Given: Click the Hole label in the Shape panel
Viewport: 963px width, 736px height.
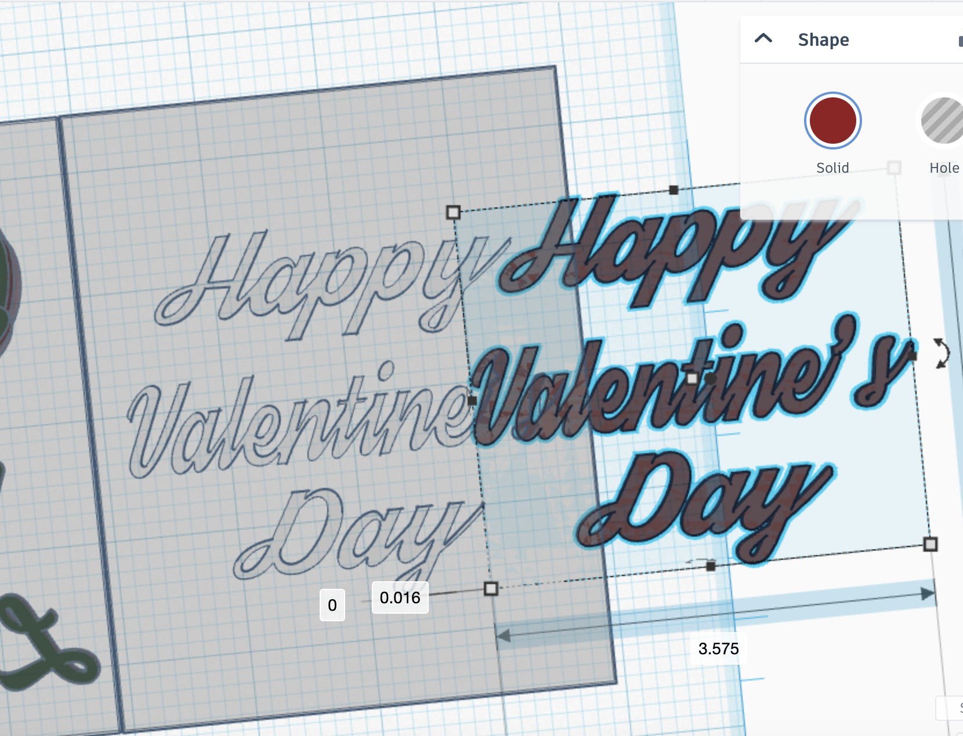Looking at the screenshot, I should [944, 167].
